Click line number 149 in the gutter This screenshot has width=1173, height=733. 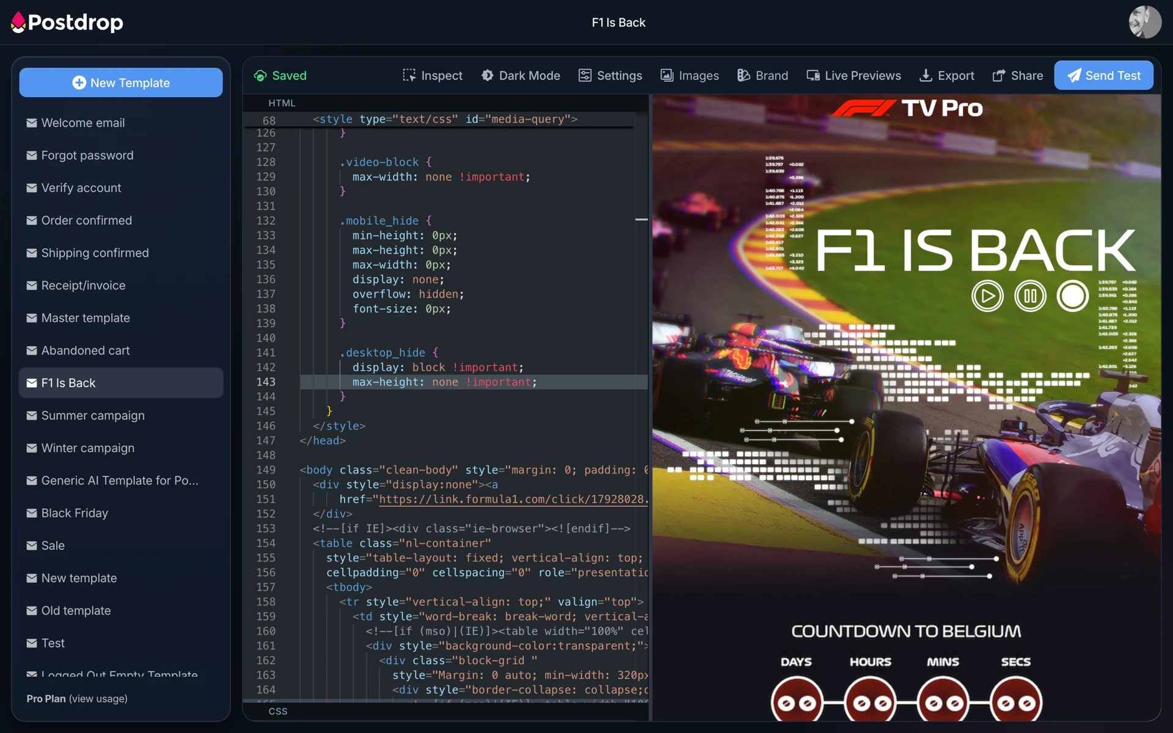(266, 470)
